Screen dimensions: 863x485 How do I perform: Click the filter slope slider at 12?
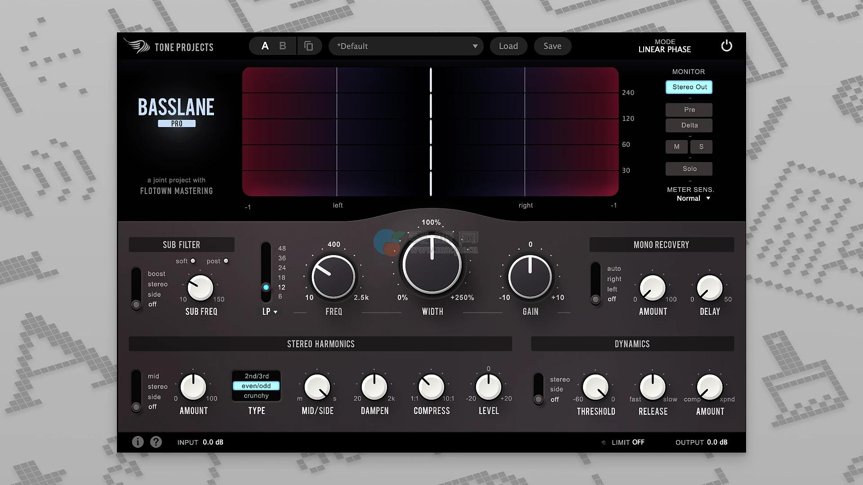pos(266,287)
